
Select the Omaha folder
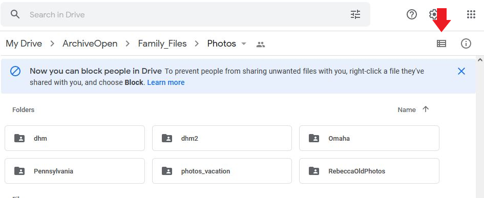(369, 138)
